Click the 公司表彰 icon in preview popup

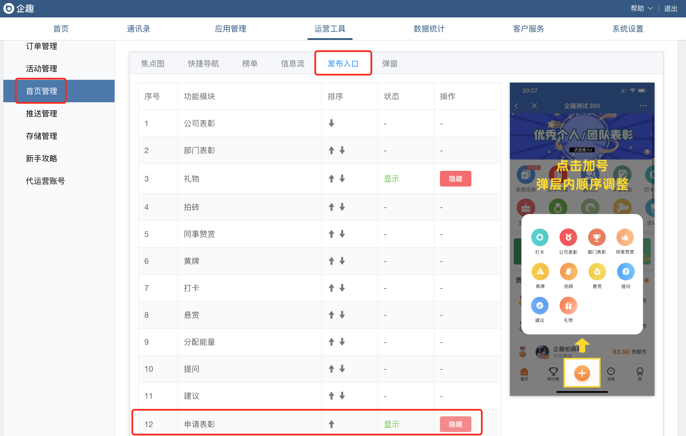click(x=568, y=237)
